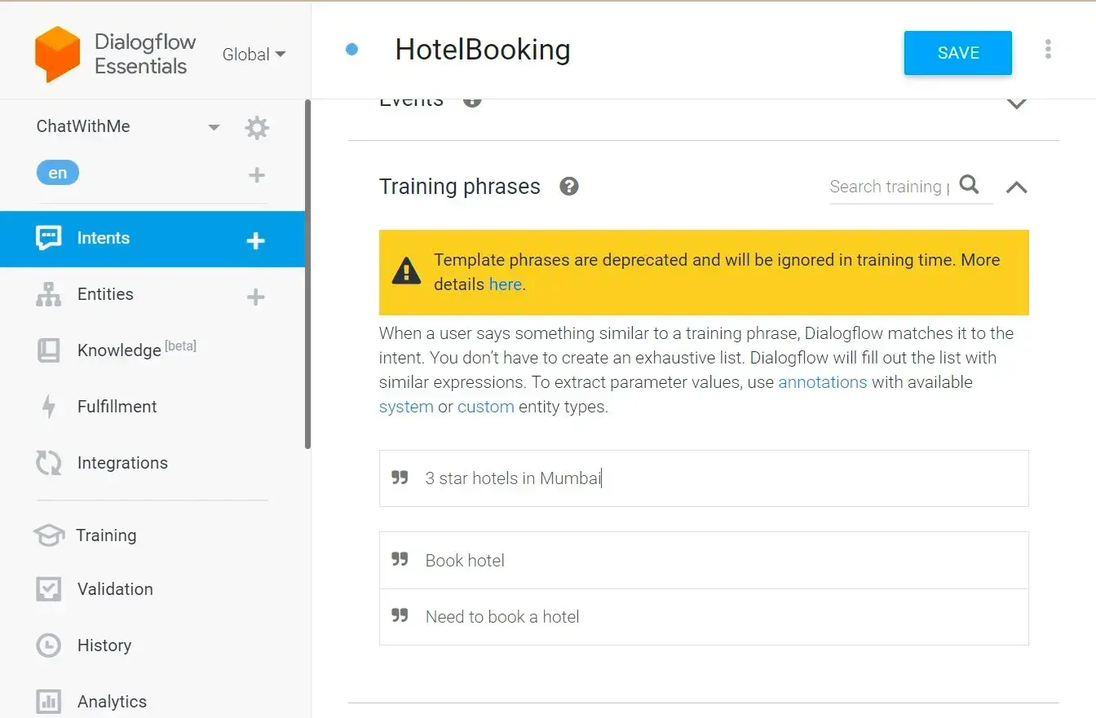Screen dimensions: 1096x718
Task: Click the sidebar vertical scrollbar
Action: 307,274
